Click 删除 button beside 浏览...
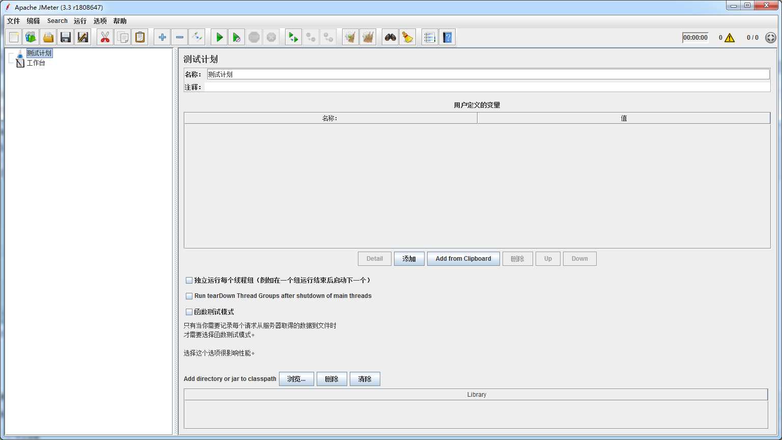782x440 pixels. [x=332, y=379]
